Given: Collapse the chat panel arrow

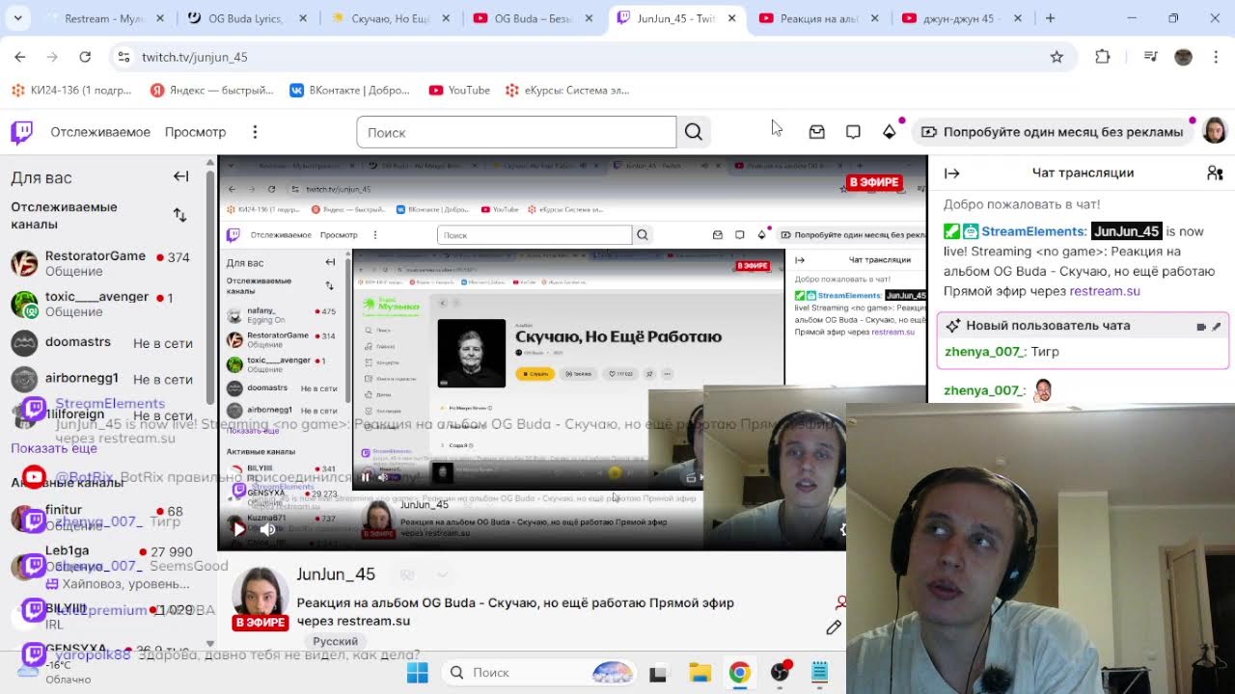Looking at the screenshot, I should pos(952,173).
